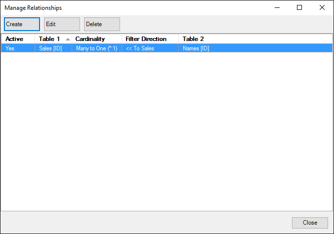
Task: Click the Edit button
Action: click(62, 24)
